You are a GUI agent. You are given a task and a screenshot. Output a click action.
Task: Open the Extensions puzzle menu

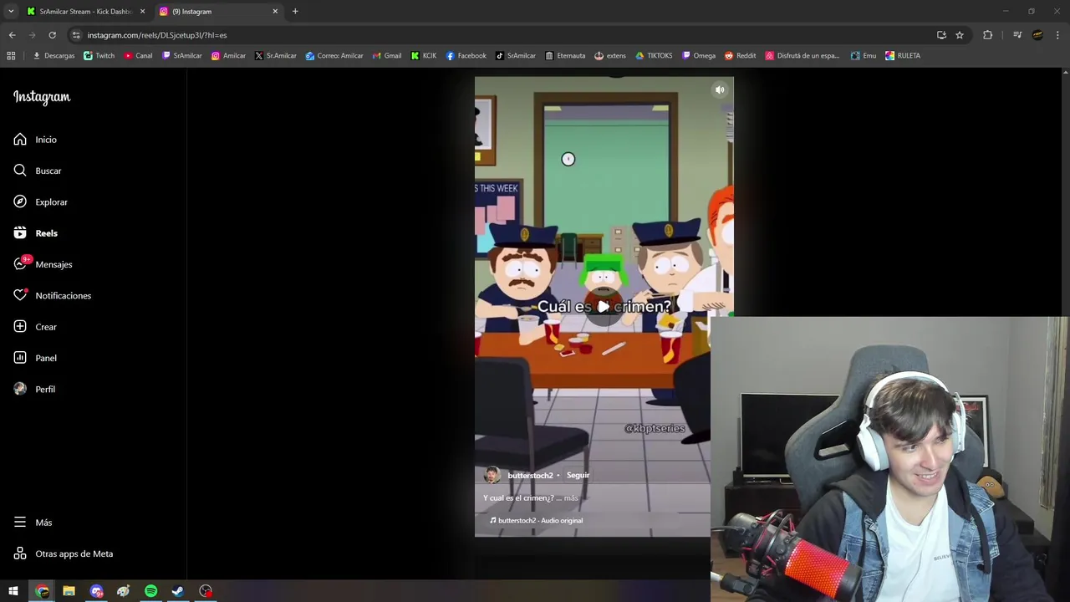(x=987, y=35)
